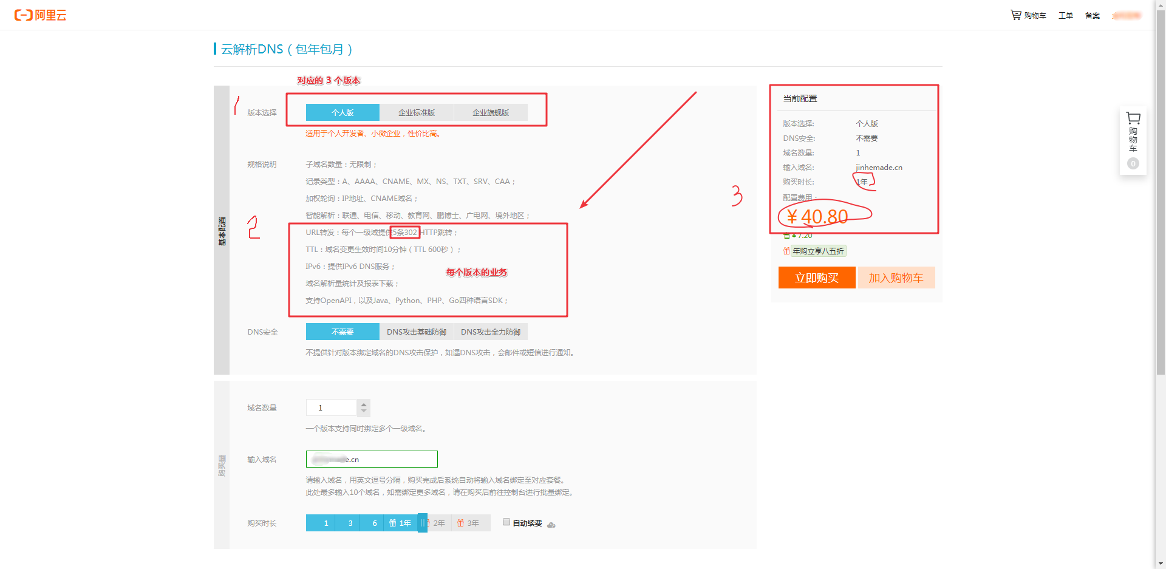Click the 当前配置 summary heading

coord(800,98)
